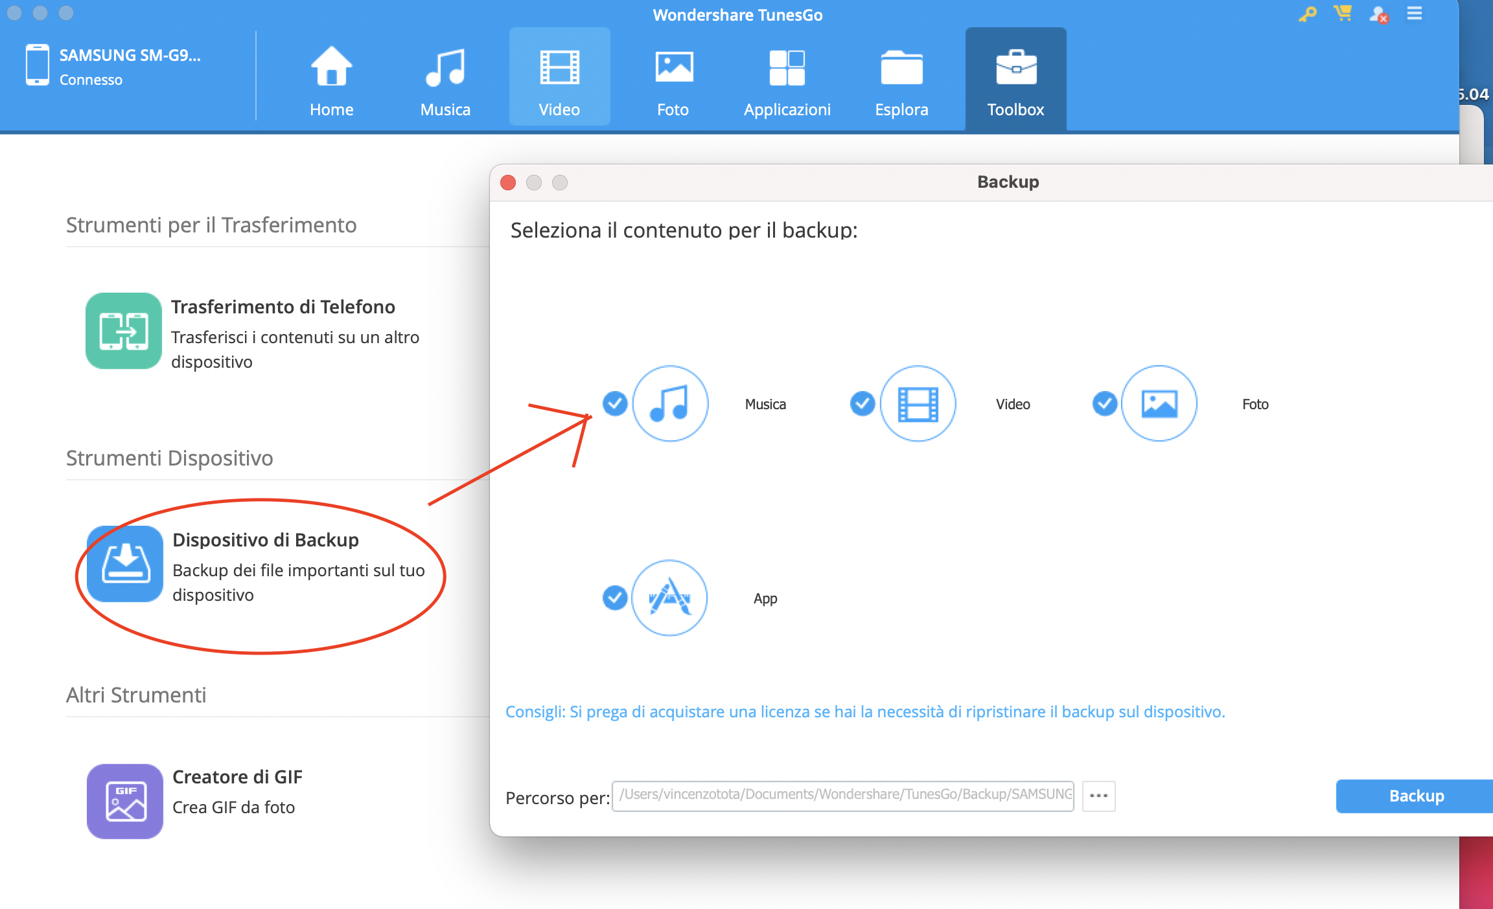Toggle the App backup checkbox
Viewport: 1493px width, 909px height.
[x=615, y=598]
